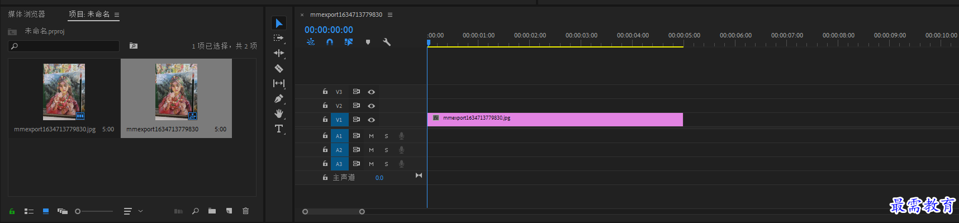Switch to the 媒体浏览器 tab
Viewport: 959px width, 223px height.
coord(27,14)
